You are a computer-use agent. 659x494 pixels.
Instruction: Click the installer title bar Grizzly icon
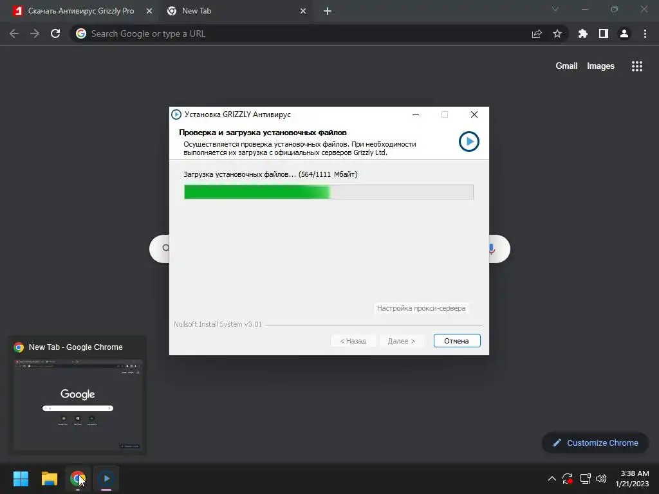click(x=176, y=114)
